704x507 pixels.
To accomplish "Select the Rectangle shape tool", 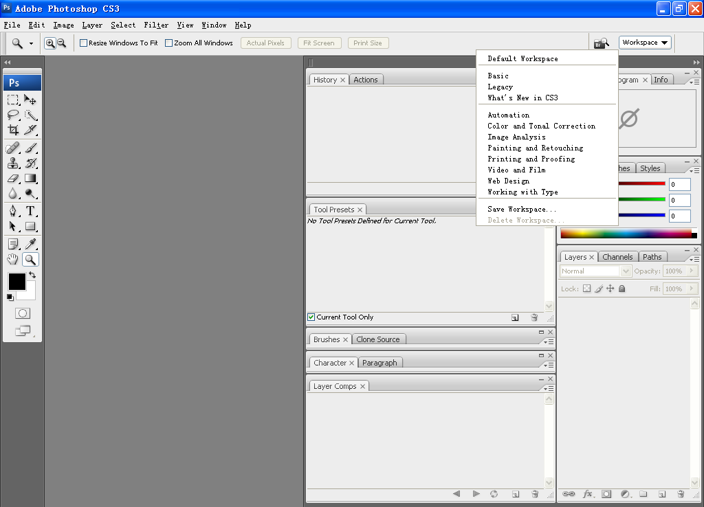I will (30, 226).
